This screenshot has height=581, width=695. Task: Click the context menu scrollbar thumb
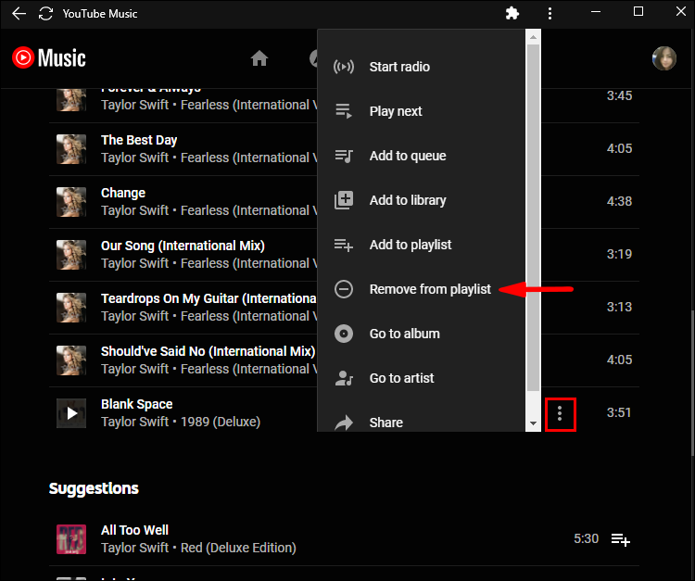coord(533,218)
